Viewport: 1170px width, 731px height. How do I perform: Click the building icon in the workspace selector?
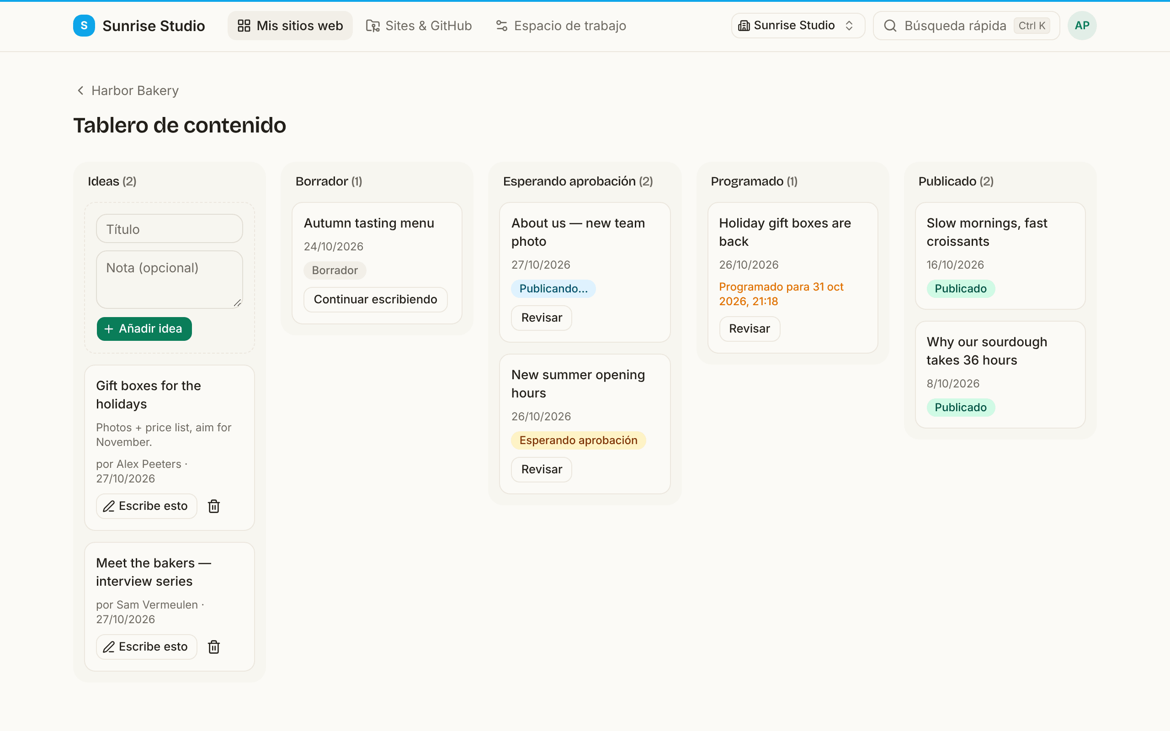[x=744, y=26]
